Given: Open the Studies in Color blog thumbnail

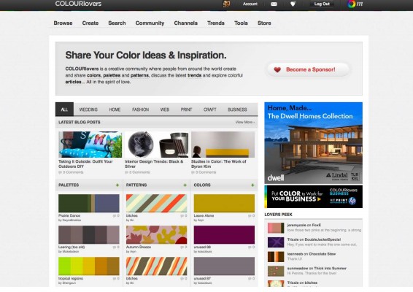Looking at the screenshot, I should (x=223, y=145).
